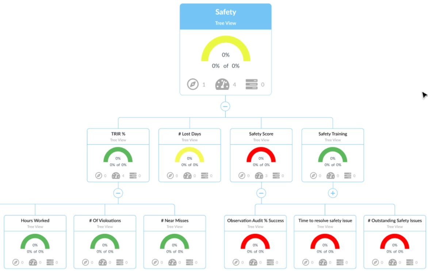Click the stack icon in Safety Training card
428x271 pixels.
point(347,176)
